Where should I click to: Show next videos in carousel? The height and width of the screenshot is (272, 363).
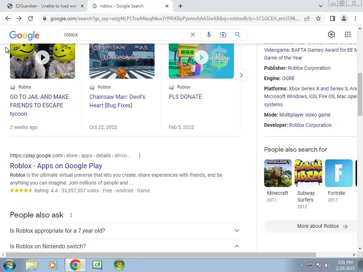(241, 75)
